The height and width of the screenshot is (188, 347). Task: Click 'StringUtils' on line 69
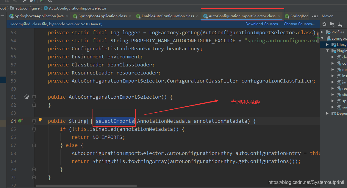109,161
